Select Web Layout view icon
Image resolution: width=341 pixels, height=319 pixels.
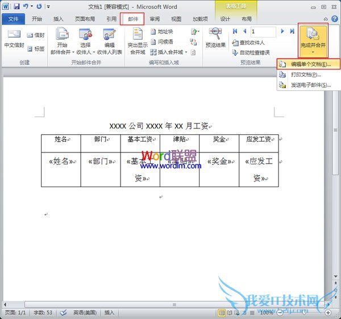237,313
